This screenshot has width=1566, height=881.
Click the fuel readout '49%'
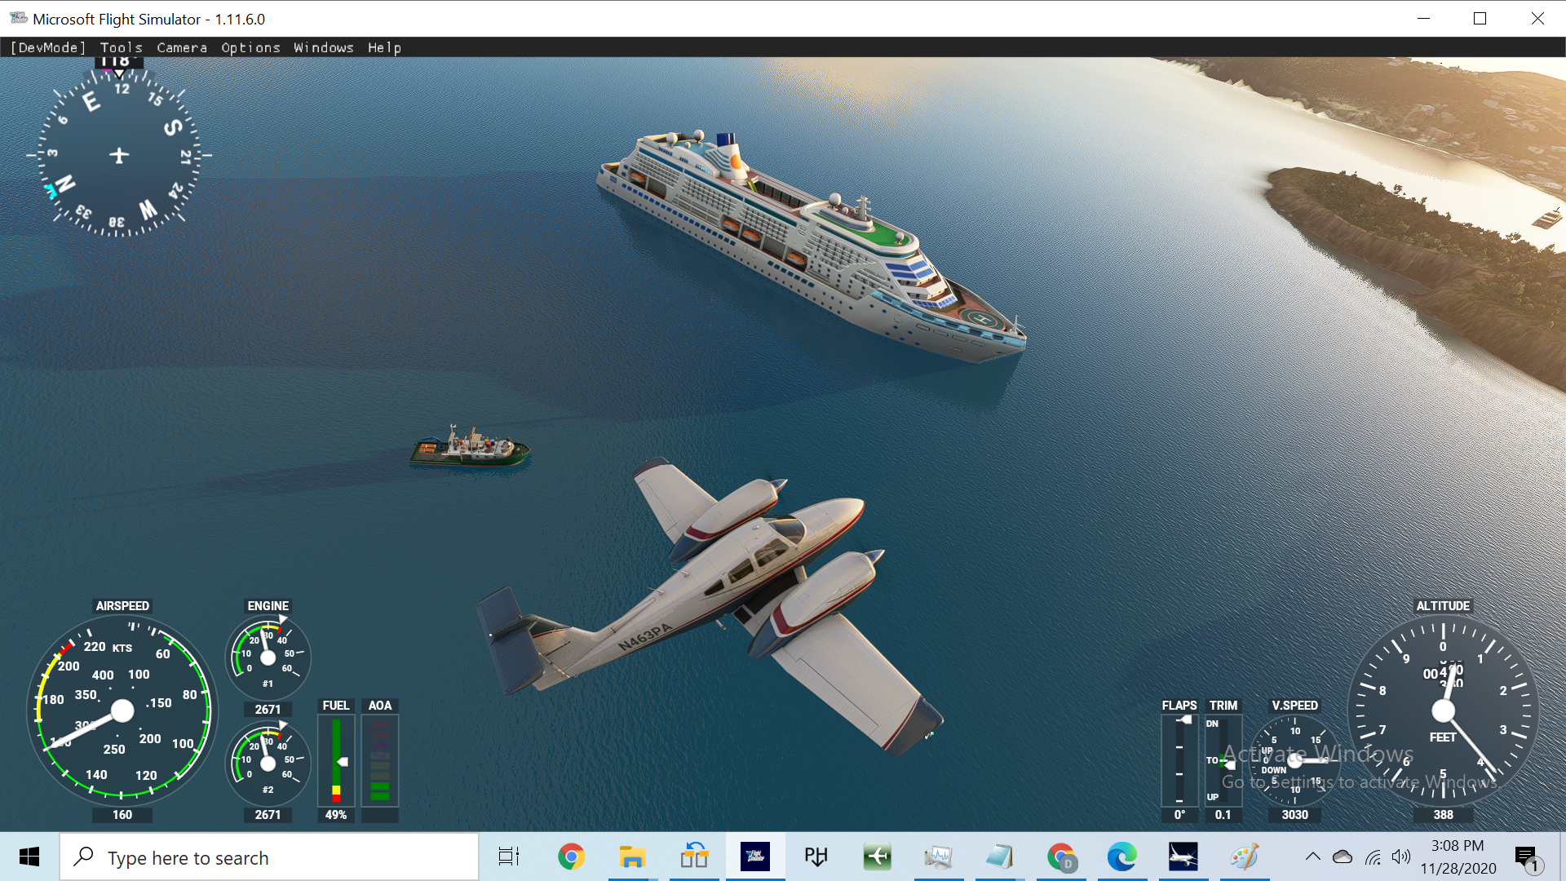[x=336, y=815]
